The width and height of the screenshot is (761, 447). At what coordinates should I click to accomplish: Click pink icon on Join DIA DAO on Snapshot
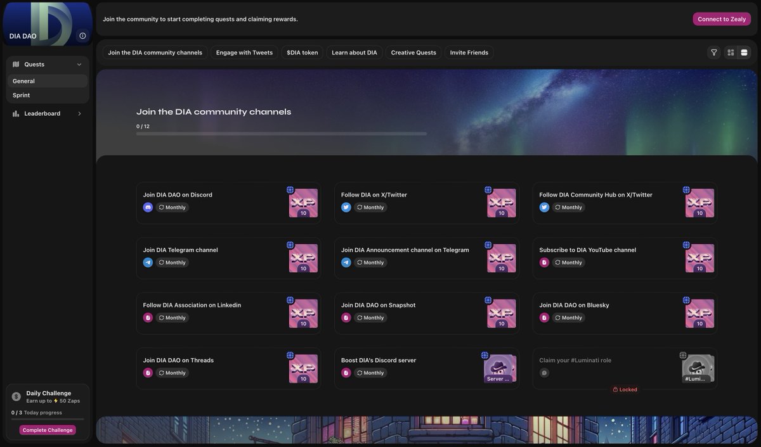point(346,317)
